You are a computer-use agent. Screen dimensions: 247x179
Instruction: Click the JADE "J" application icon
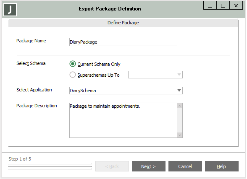tap(10, 10)
